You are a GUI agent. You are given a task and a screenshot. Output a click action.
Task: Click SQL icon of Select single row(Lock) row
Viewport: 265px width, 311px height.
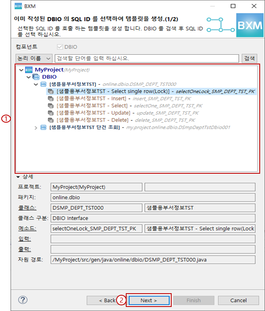click(x=51, y=92)
